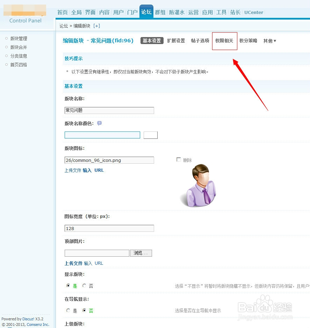Switch to the 积分策略 tab
Screen dimensions: 310x328
click(x=248, y=41)
